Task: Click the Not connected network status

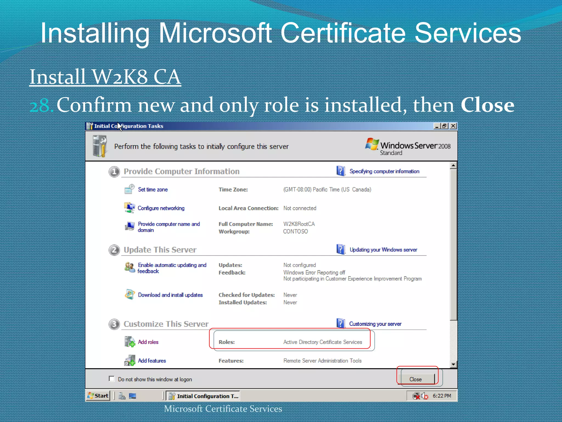Action: [300, 208]
